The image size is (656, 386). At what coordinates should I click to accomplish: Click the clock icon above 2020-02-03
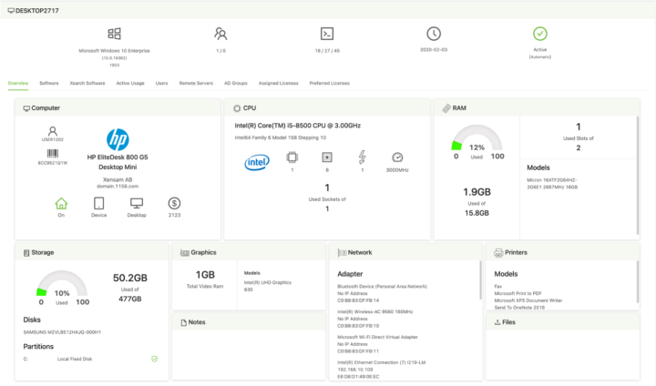[434, 34]
